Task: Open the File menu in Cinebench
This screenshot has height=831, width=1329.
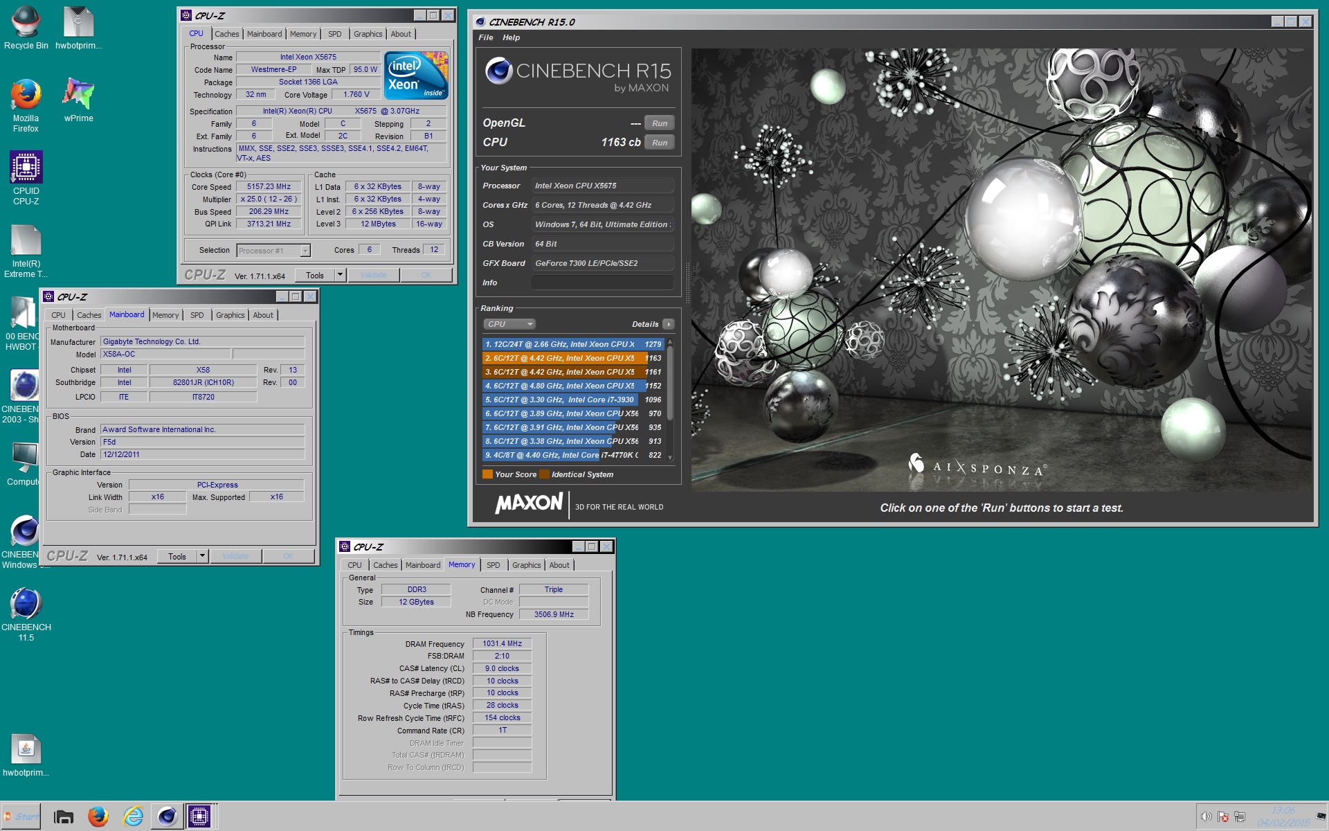Action: (486, 37)
